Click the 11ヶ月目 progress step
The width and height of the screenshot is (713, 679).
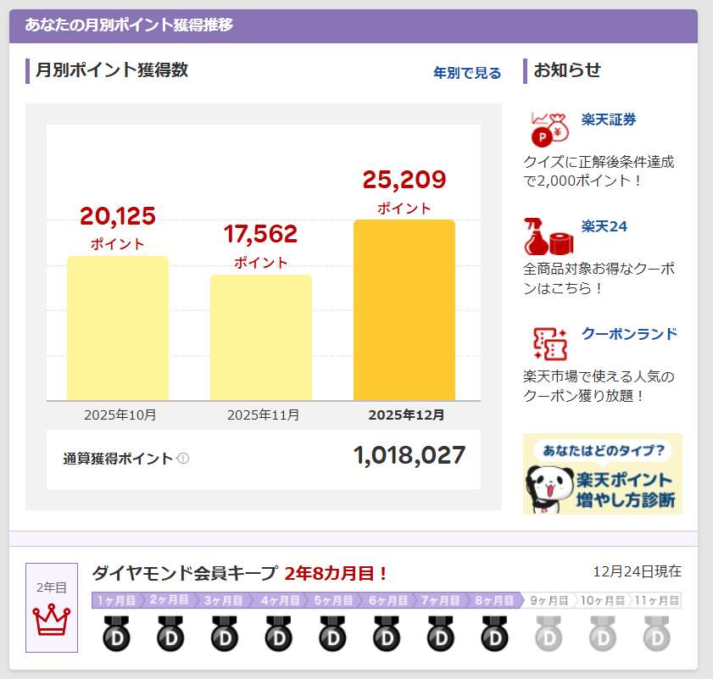point(656,600)
